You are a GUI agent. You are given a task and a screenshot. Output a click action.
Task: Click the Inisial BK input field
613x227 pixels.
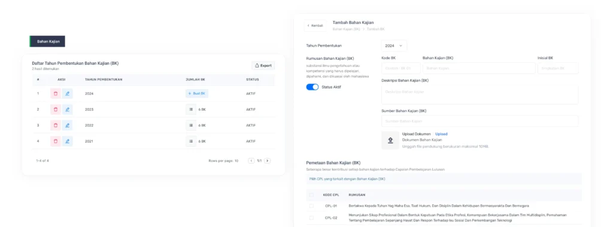pyautogui.click(x=558, y=68)
